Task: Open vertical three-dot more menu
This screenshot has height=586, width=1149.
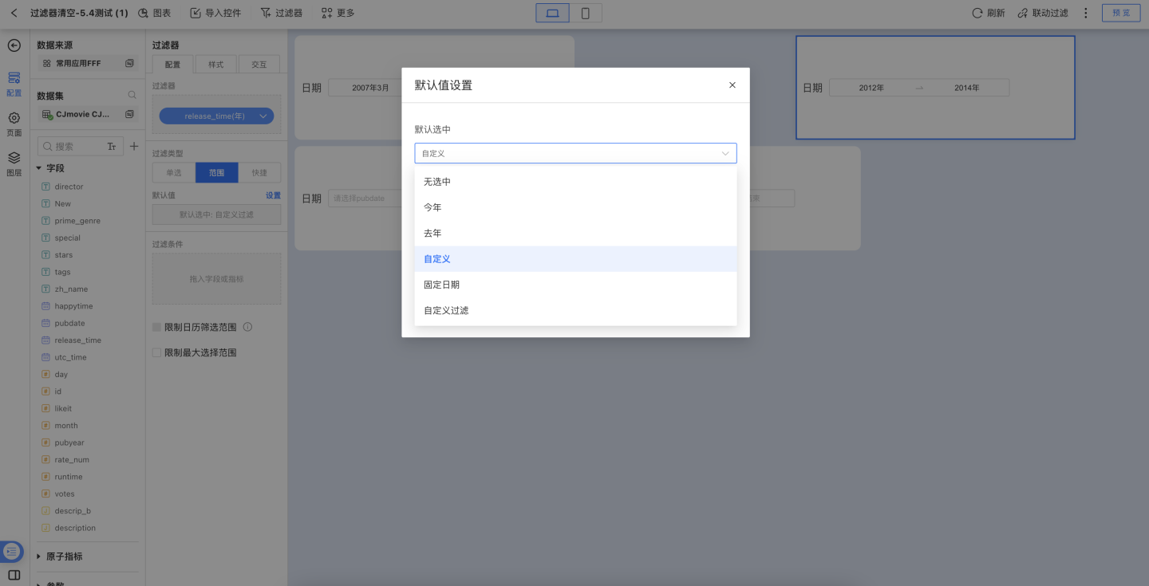Action: (1085, 13)
